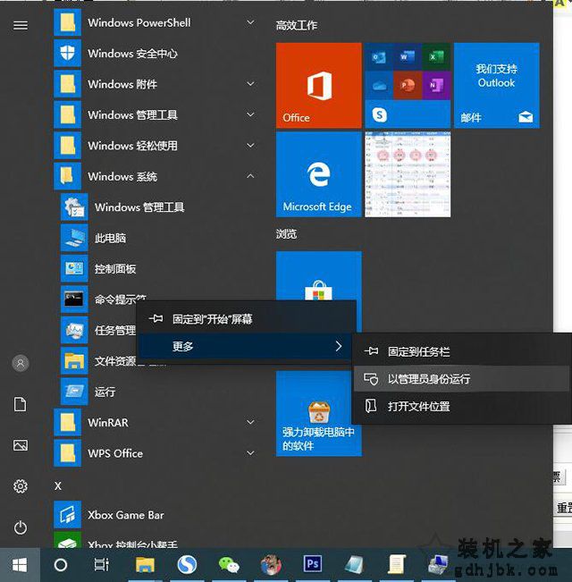Click the 浏览 group heading
This screenshot has height=582, width=572.
click(286, 234)
